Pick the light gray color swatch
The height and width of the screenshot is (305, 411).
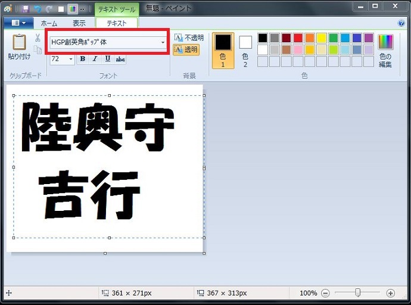275,50
